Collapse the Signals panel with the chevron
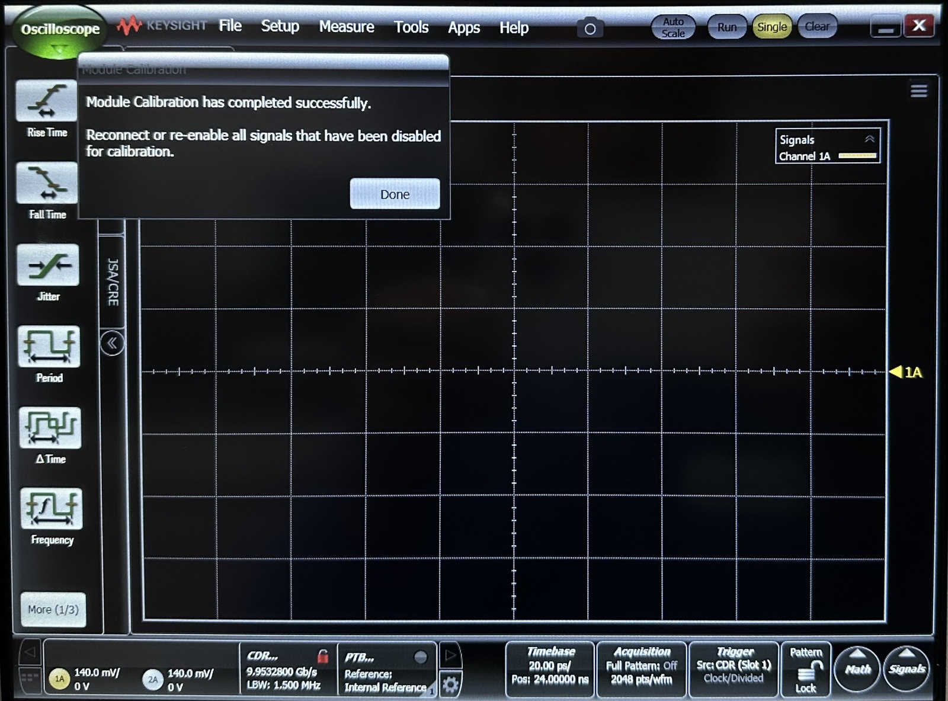 click(869, 139)
